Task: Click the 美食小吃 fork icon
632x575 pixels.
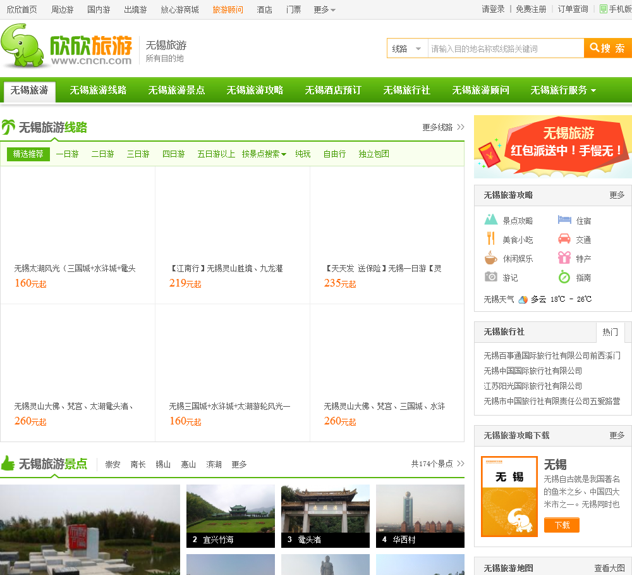Action: click(490, 238)
